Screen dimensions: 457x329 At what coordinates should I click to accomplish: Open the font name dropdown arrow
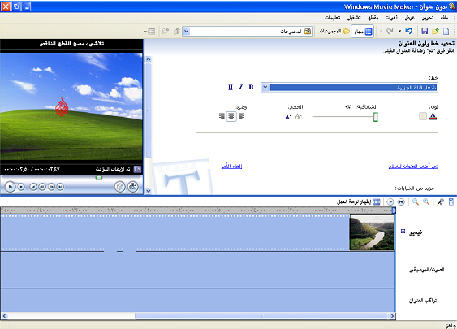point(265,87)
